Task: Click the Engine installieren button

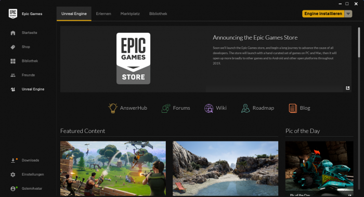Action: 323,14
